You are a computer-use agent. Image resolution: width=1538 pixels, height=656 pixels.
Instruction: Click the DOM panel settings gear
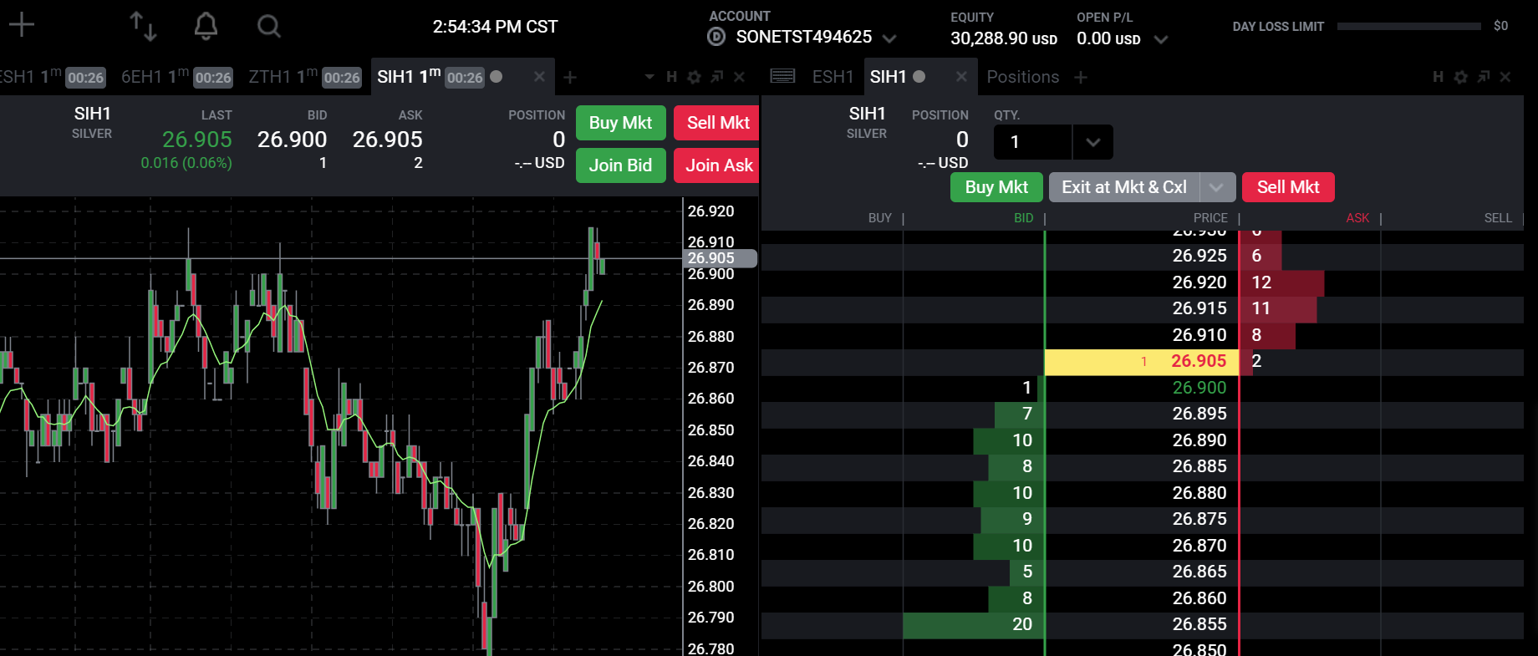pos(1460,77)
